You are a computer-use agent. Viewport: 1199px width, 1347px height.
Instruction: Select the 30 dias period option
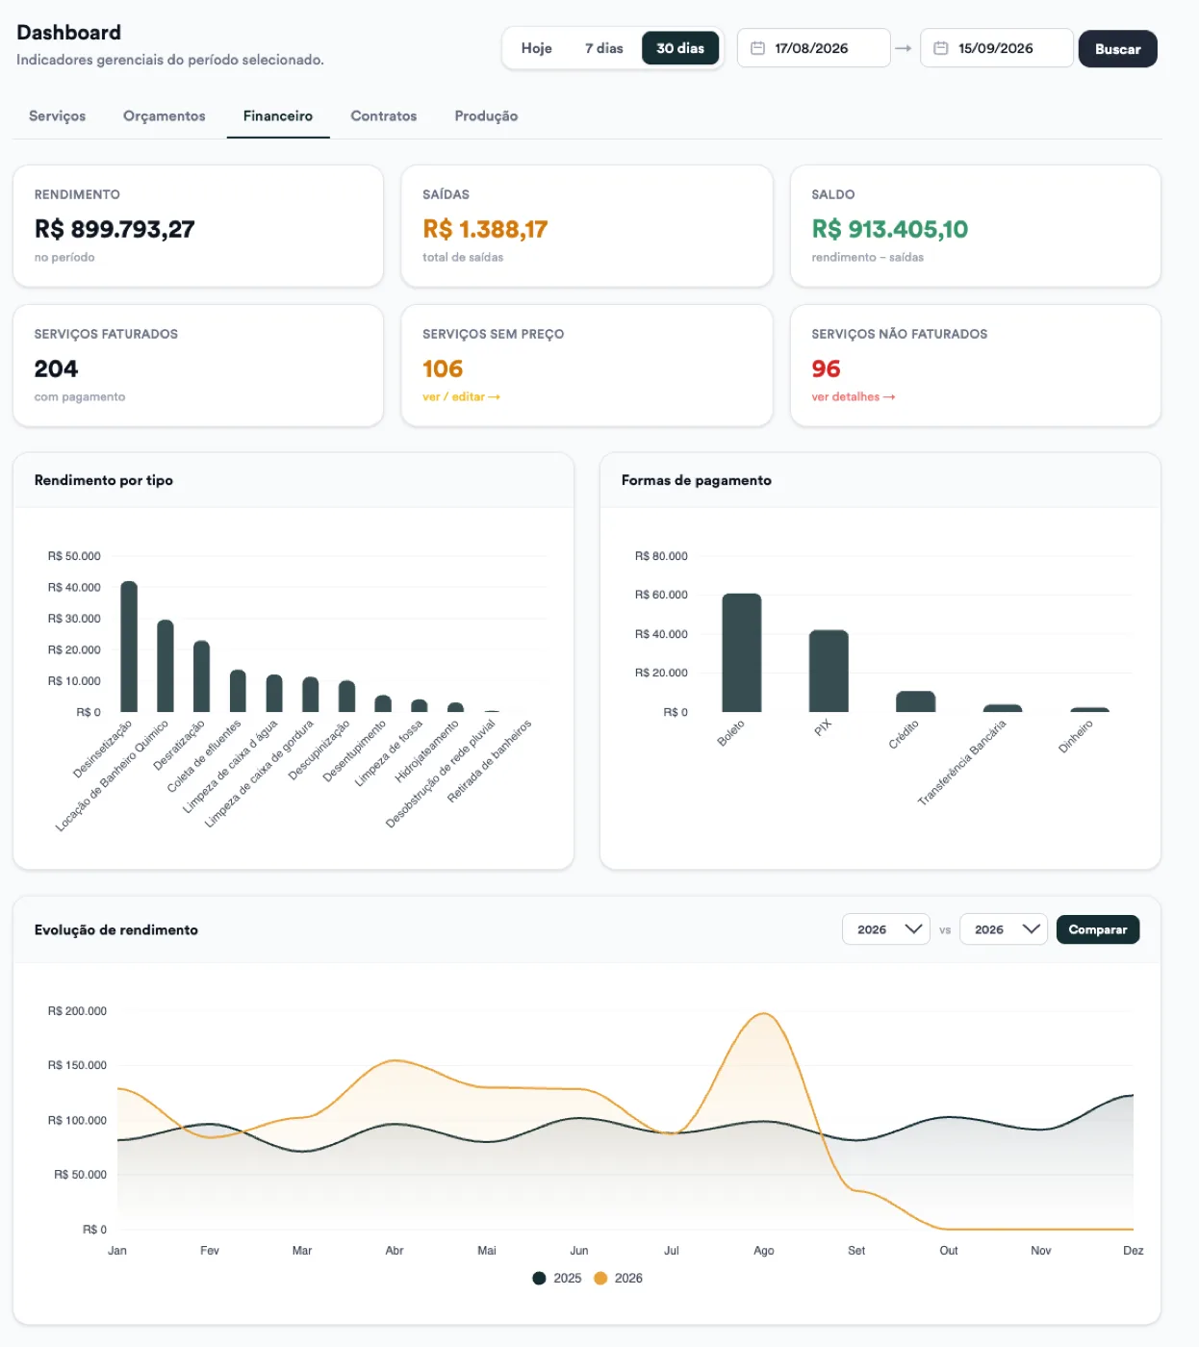[680, 48]
